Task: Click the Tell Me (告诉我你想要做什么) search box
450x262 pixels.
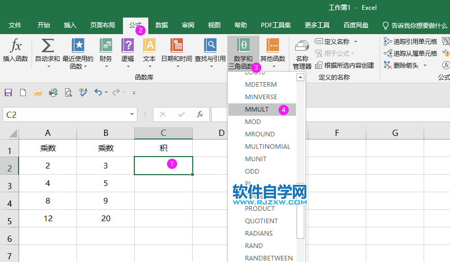Action: pyautogui.click(x=415, y=25)
